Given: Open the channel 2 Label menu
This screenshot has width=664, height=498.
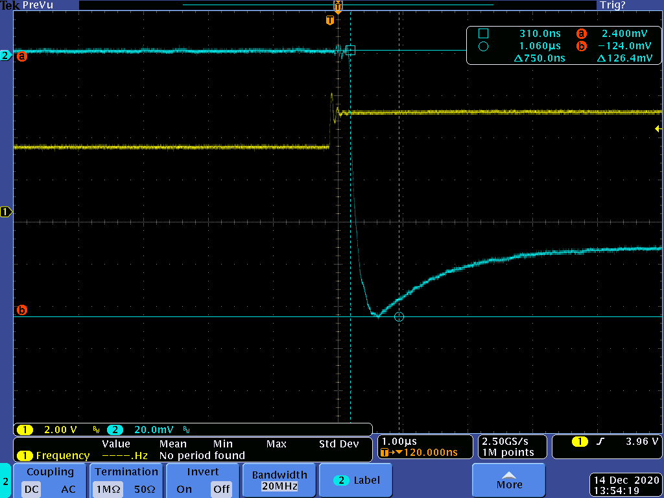Looking at the screenshot, I should click(x=357, y=480).
